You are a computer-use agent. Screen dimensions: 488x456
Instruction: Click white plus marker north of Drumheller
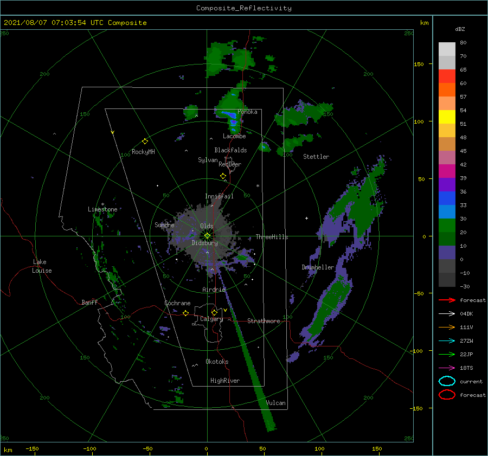coord(306,218)
